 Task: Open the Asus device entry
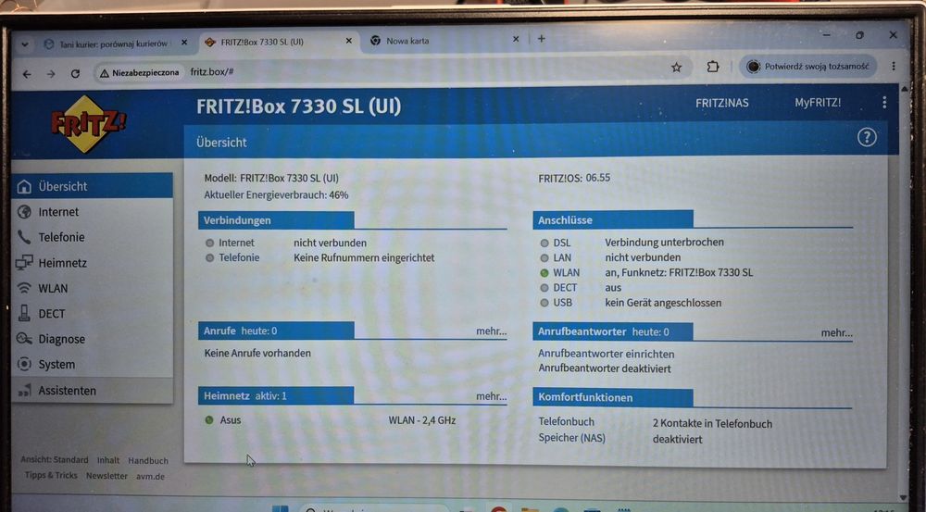(x=231, y=419)
